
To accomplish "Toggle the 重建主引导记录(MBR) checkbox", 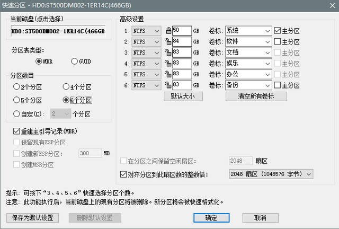I will click(45, 131).
